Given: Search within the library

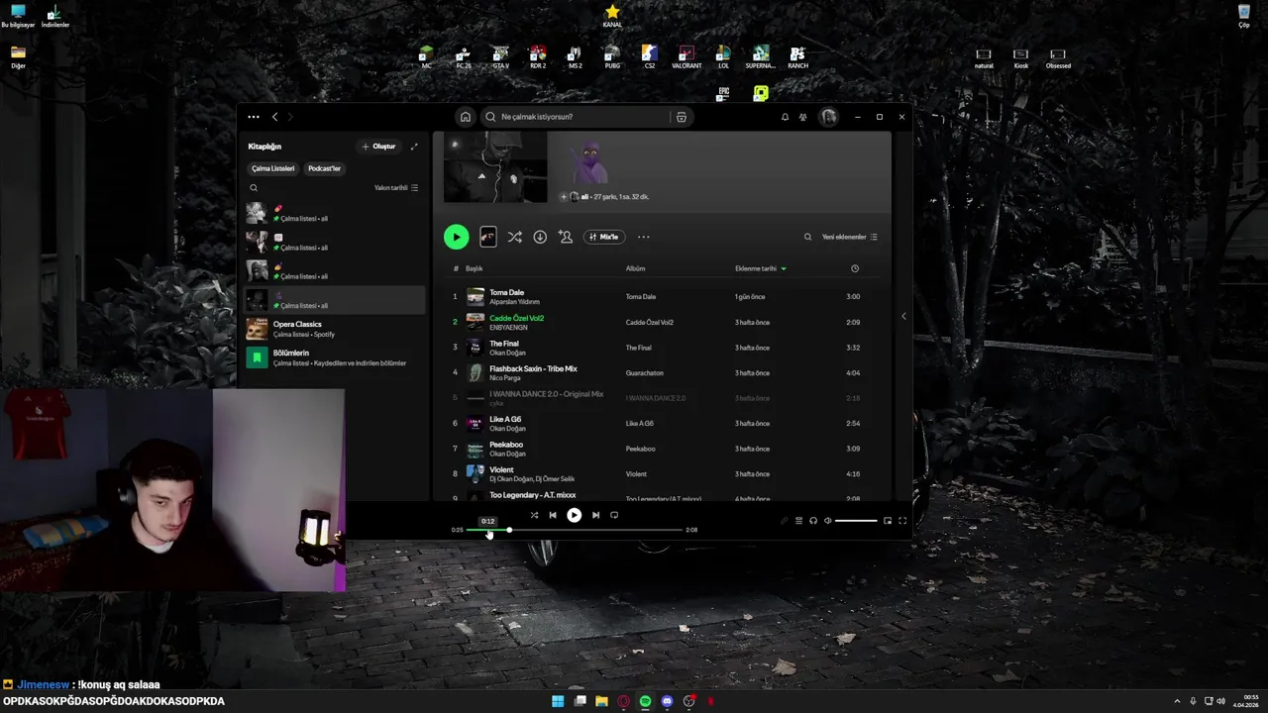Looking at the screenshot, I should (x=254, y=188).
